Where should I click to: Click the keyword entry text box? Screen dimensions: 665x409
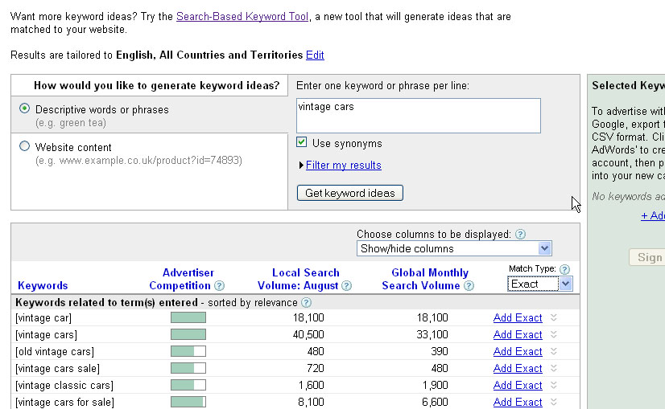click(418, 115)
